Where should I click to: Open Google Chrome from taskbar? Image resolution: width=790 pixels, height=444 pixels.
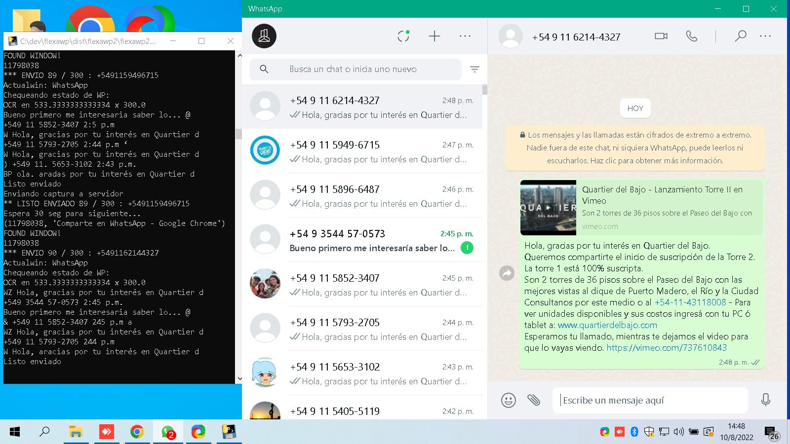[137, 432]
